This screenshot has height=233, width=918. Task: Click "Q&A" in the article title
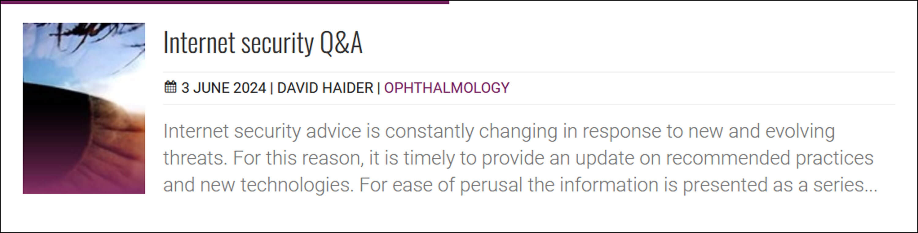click(x=341, y=43)
